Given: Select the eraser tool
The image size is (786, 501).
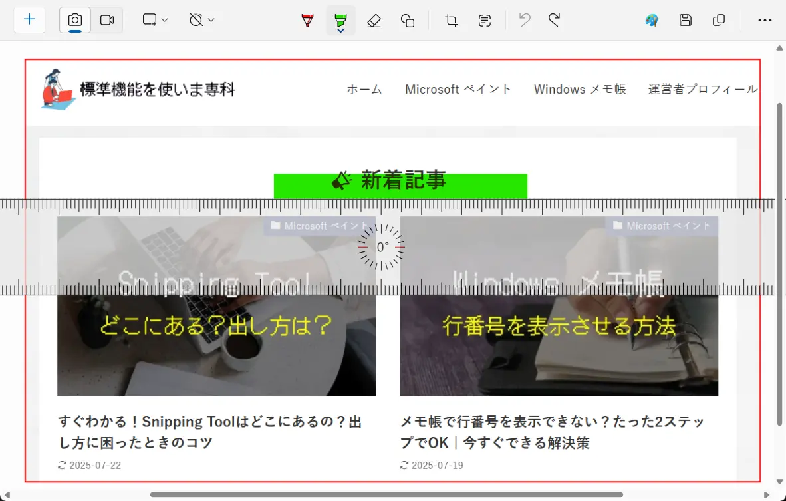Looking at the screenshot, I should (374, 20).
